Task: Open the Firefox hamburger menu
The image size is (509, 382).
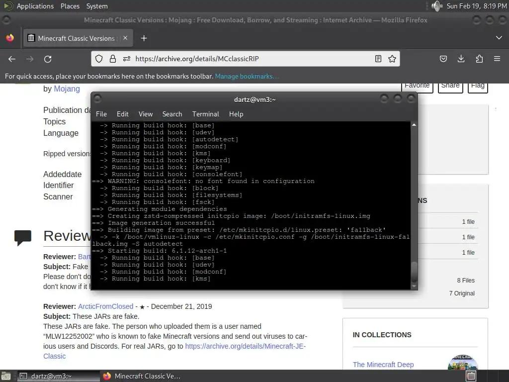Action: click(x=497, y=59)
